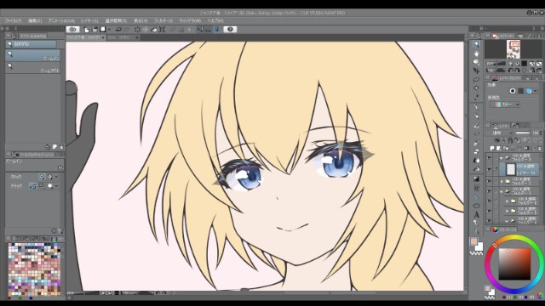Click the Help question mark button
Screen dimensions: 545x306
[230, 30]
